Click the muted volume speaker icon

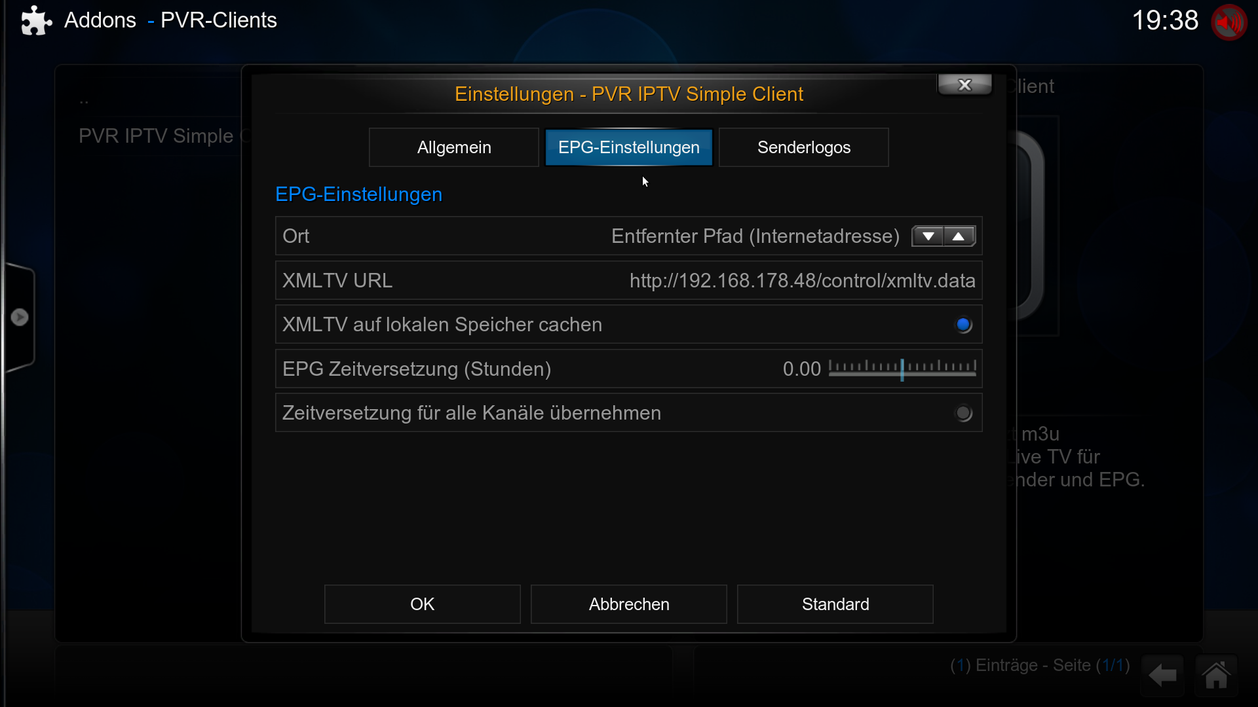[x=1229, y=22]
